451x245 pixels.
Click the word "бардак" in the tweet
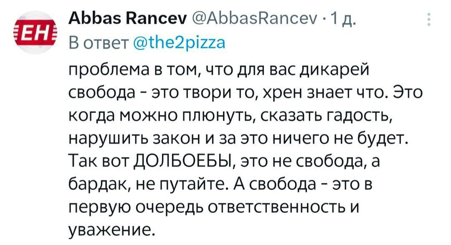click(98, 184)
